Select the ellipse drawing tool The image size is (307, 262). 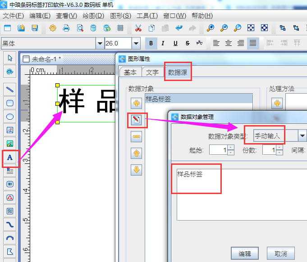(9, 117)
